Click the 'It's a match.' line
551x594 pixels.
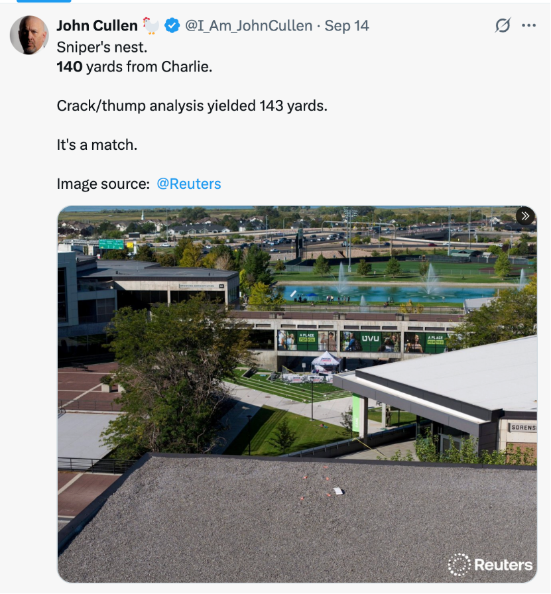[x=97, y=144]
